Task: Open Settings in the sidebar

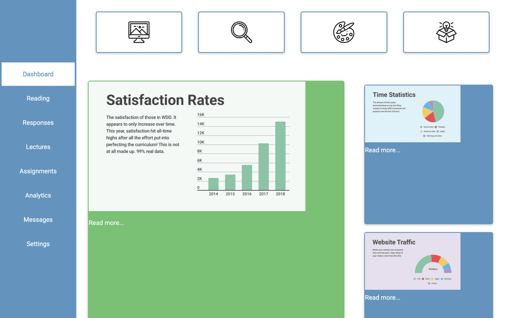Action: click(38, 244)
